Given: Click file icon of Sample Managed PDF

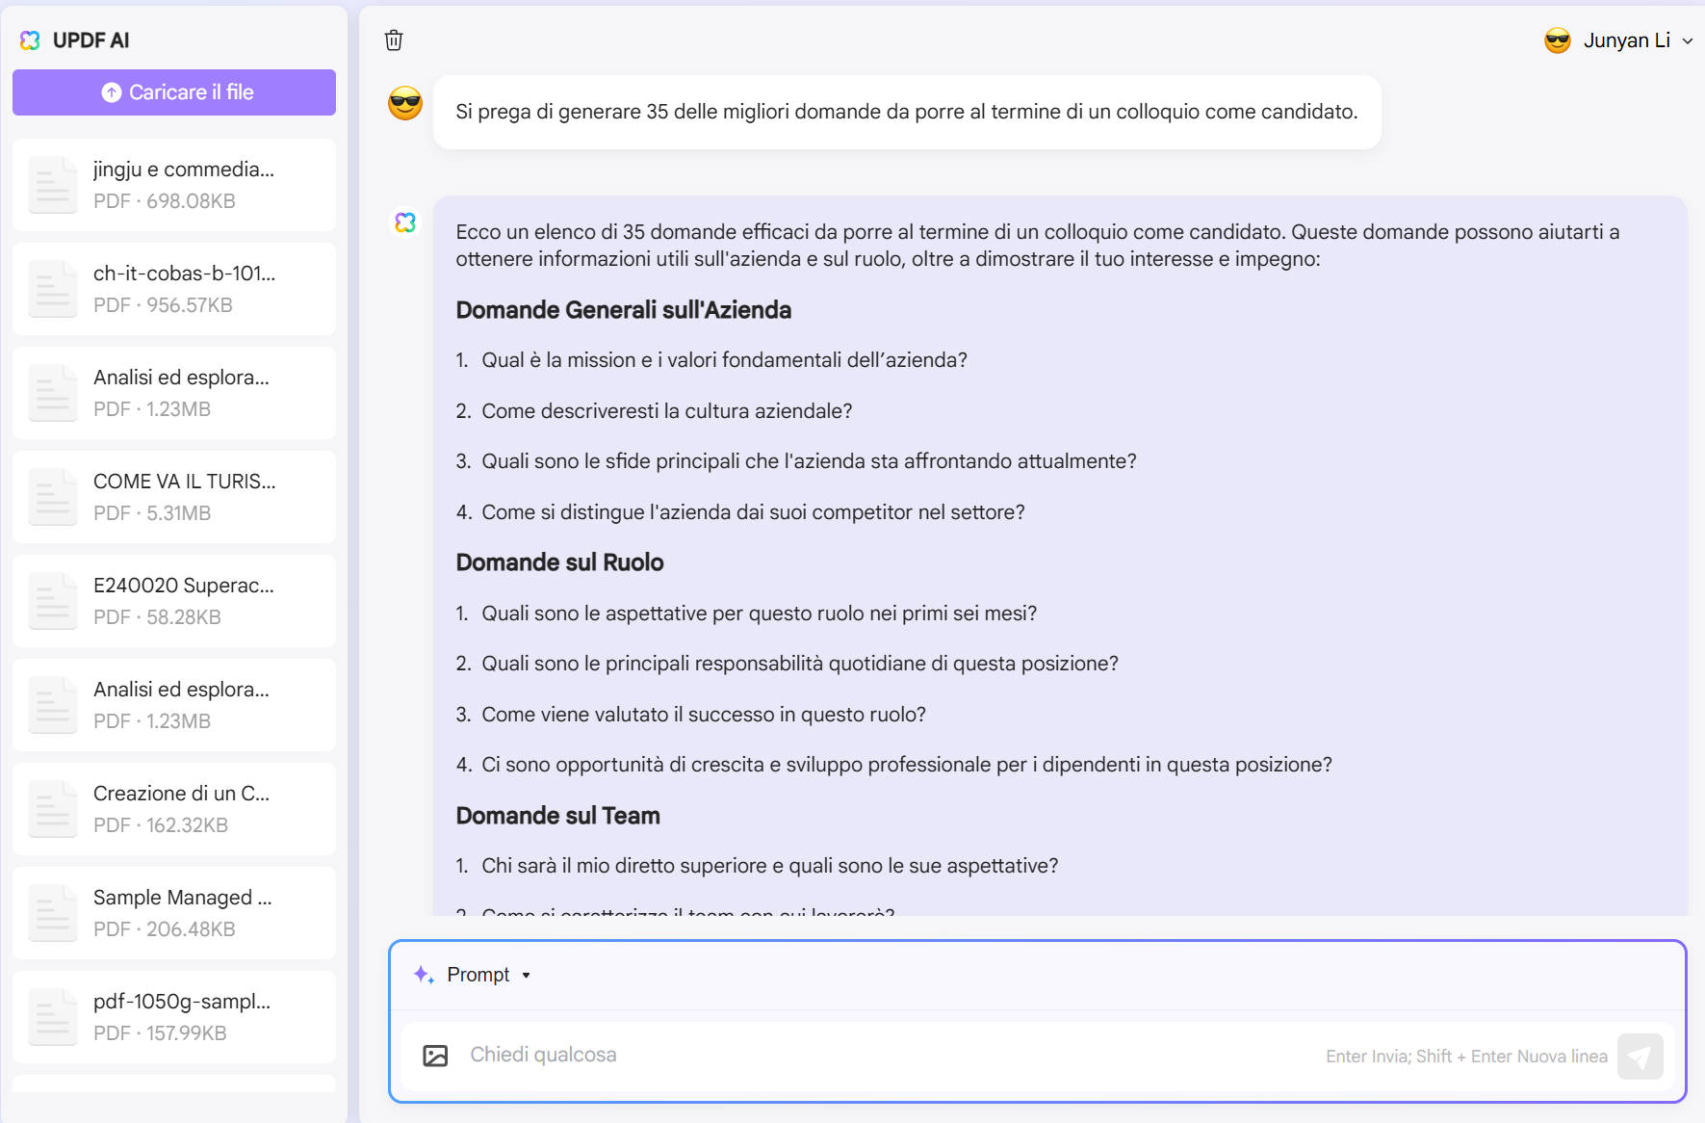Looking at the screenshot, I should 53,913.
